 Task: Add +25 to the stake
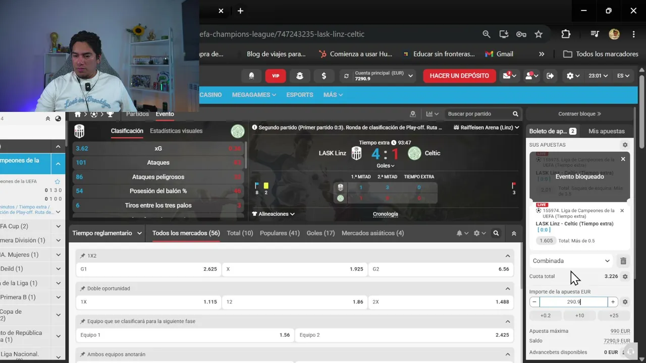[x=614, y=316]
